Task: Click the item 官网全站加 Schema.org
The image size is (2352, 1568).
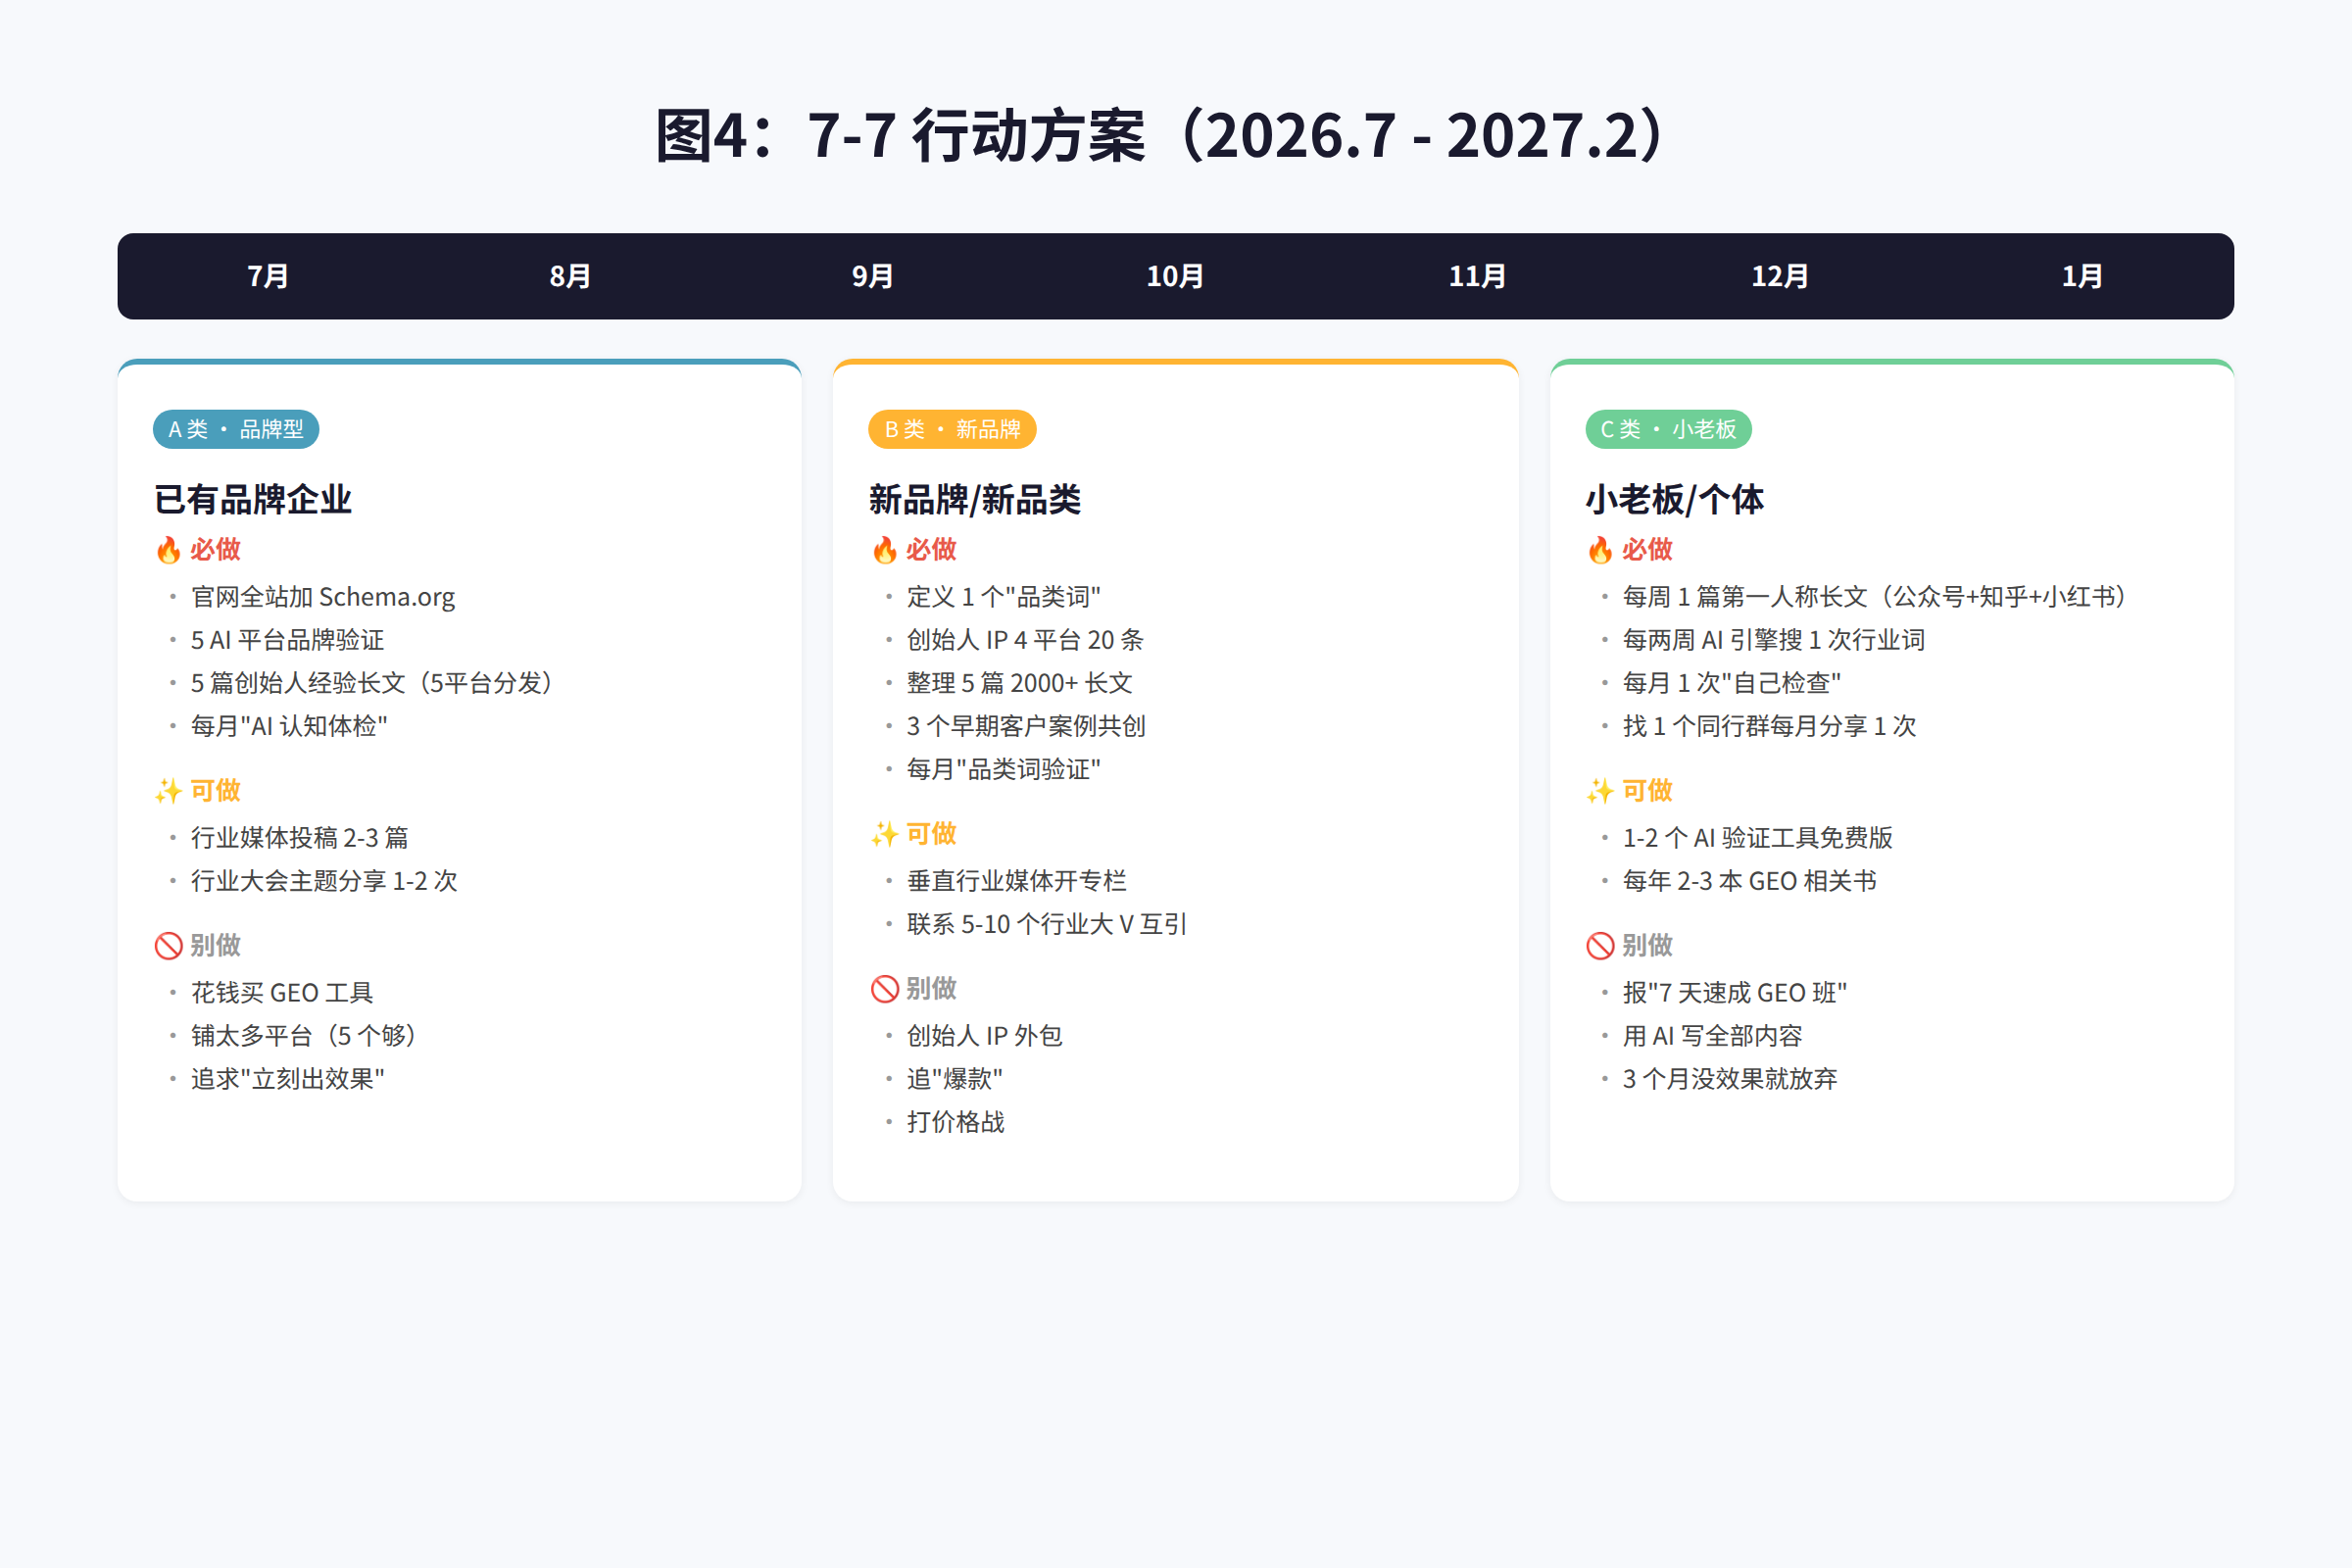Action: [x=323, y=597]
